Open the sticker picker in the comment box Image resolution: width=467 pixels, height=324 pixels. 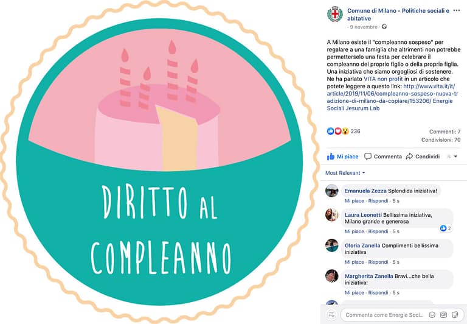pyautogui.click(x=455, y=315)
